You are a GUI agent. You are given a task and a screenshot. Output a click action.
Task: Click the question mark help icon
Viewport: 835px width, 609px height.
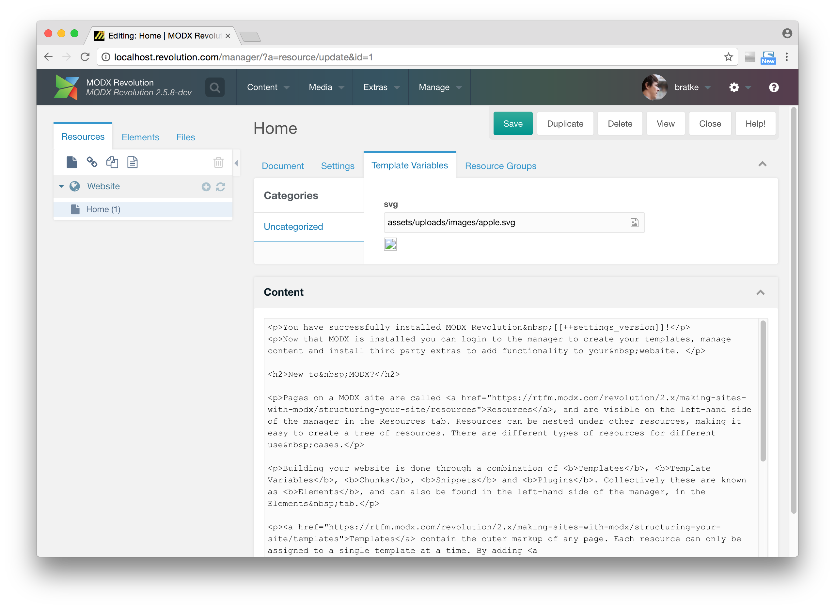773,87
